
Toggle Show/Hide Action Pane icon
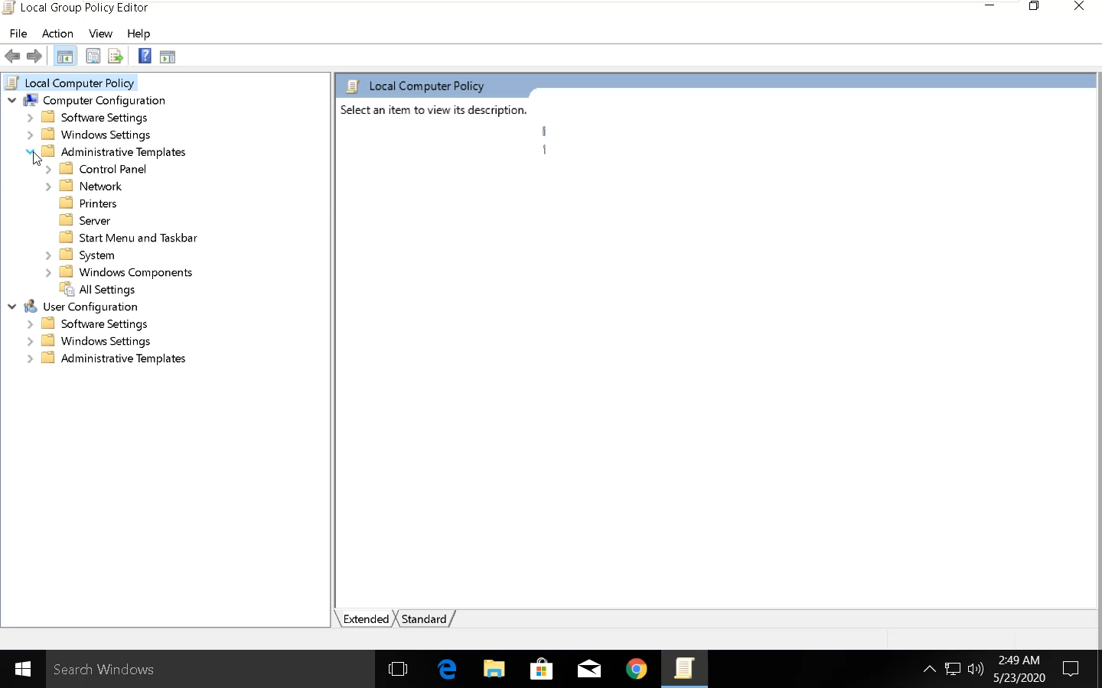(x=168, y=56)
